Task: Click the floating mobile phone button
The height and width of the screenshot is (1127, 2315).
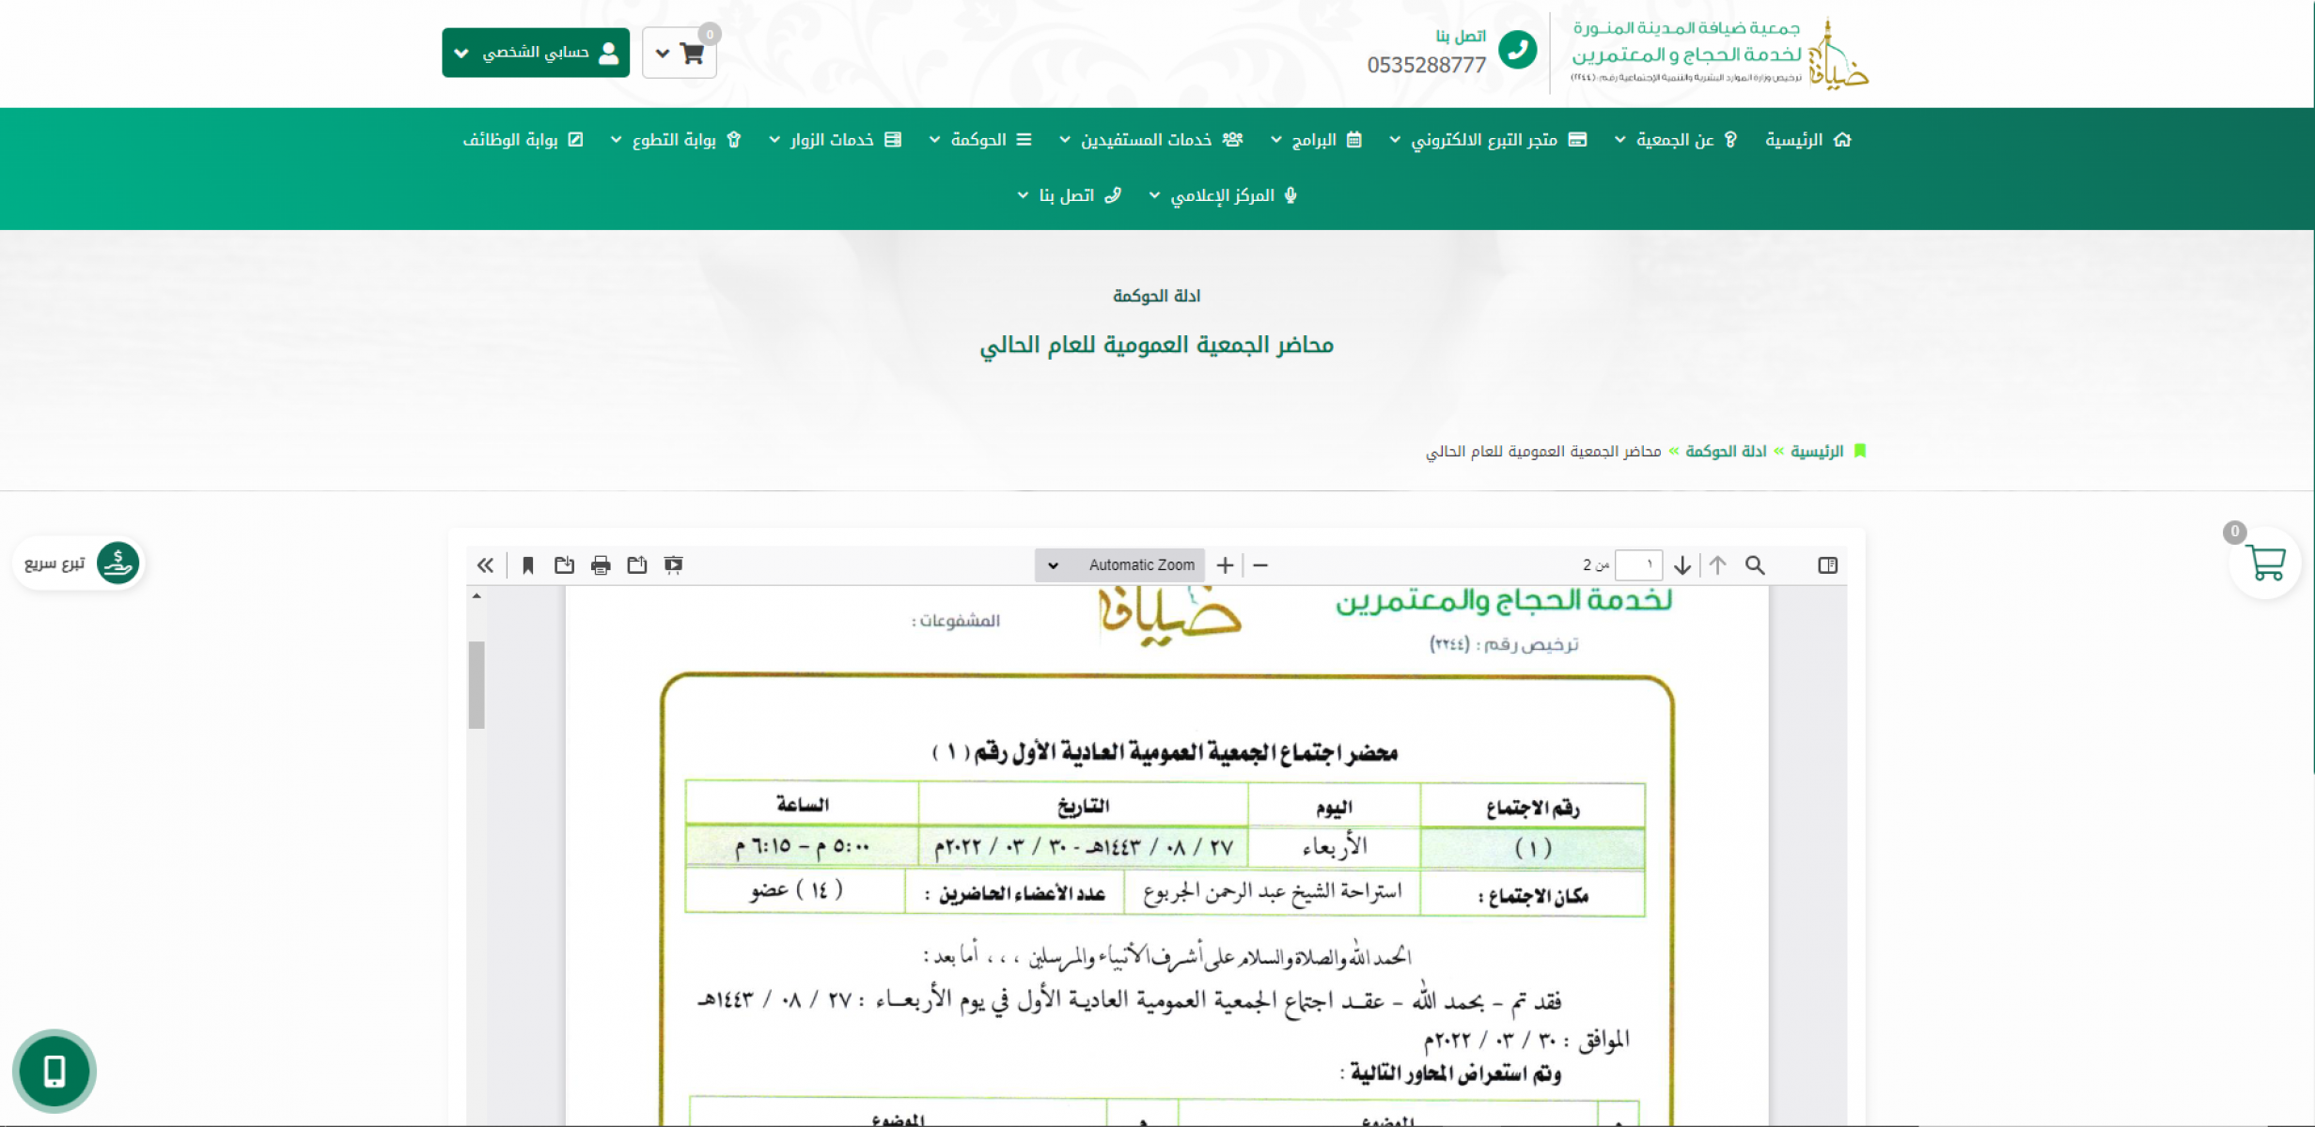Action: [x=55, y=1071]
